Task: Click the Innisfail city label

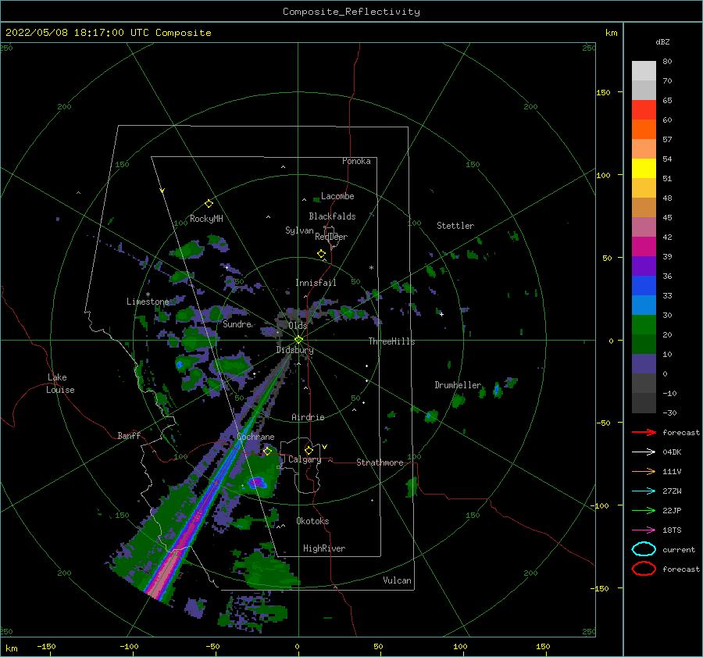Action: point(316,283)
